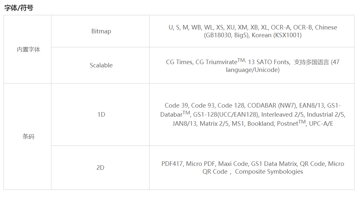Click the Composite Symbologies text
This screenshot has height=197, width=362.
tap(269, 172)
